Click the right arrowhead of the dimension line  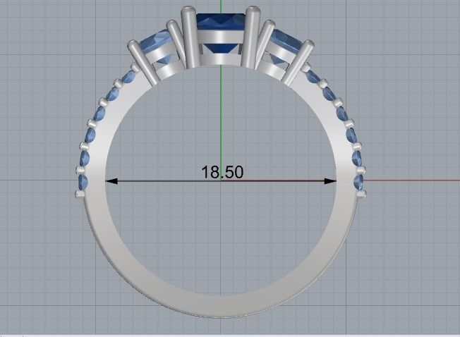pyautogui.click(x=330, y=181)
